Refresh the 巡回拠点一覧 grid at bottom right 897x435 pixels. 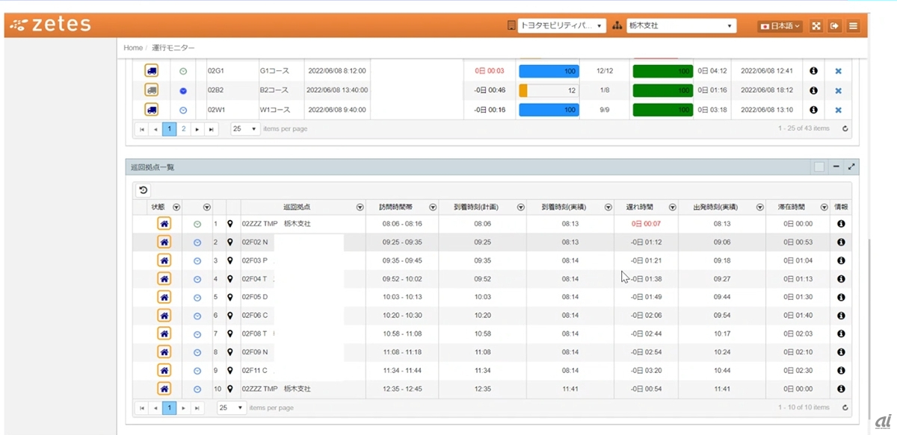845,408
